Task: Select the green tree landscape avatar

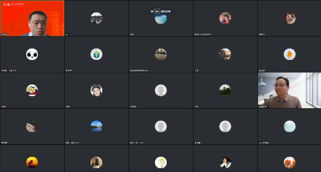Action: pyautogui.click(x=225, y=90)
